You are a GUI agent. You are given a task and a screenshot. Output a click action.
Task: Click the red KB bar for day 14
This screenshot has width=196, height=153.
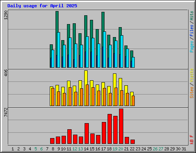(x=87, y=133)
